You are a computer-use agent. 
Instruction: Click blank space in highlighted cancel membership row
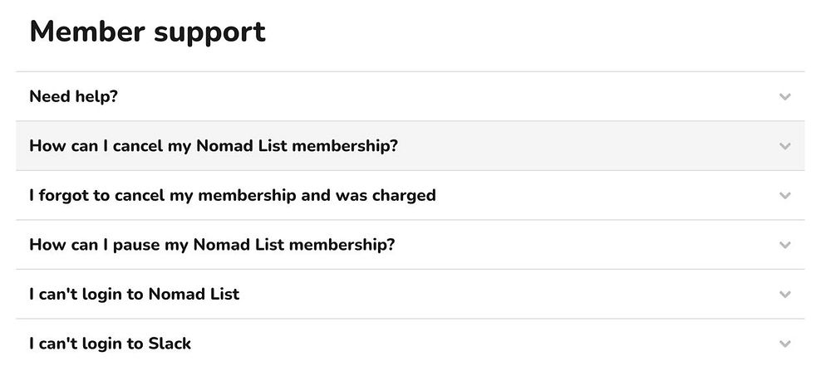click(x=582, y=146)
